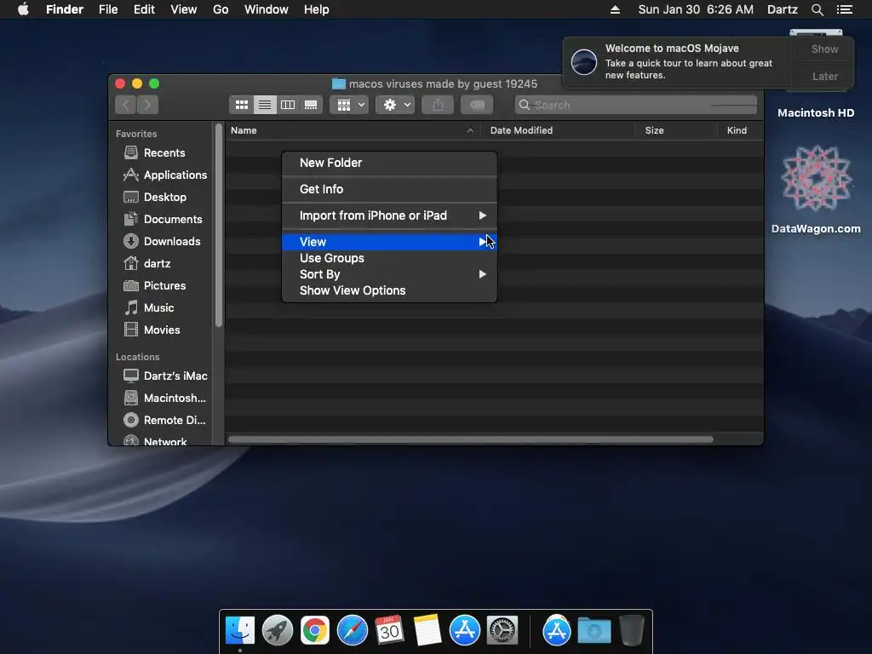The height and width of the screenshot is (654, 872).
Task: Toggle Use Groups in the context menu
Action: pyautogui.click(x=389, y=258)
